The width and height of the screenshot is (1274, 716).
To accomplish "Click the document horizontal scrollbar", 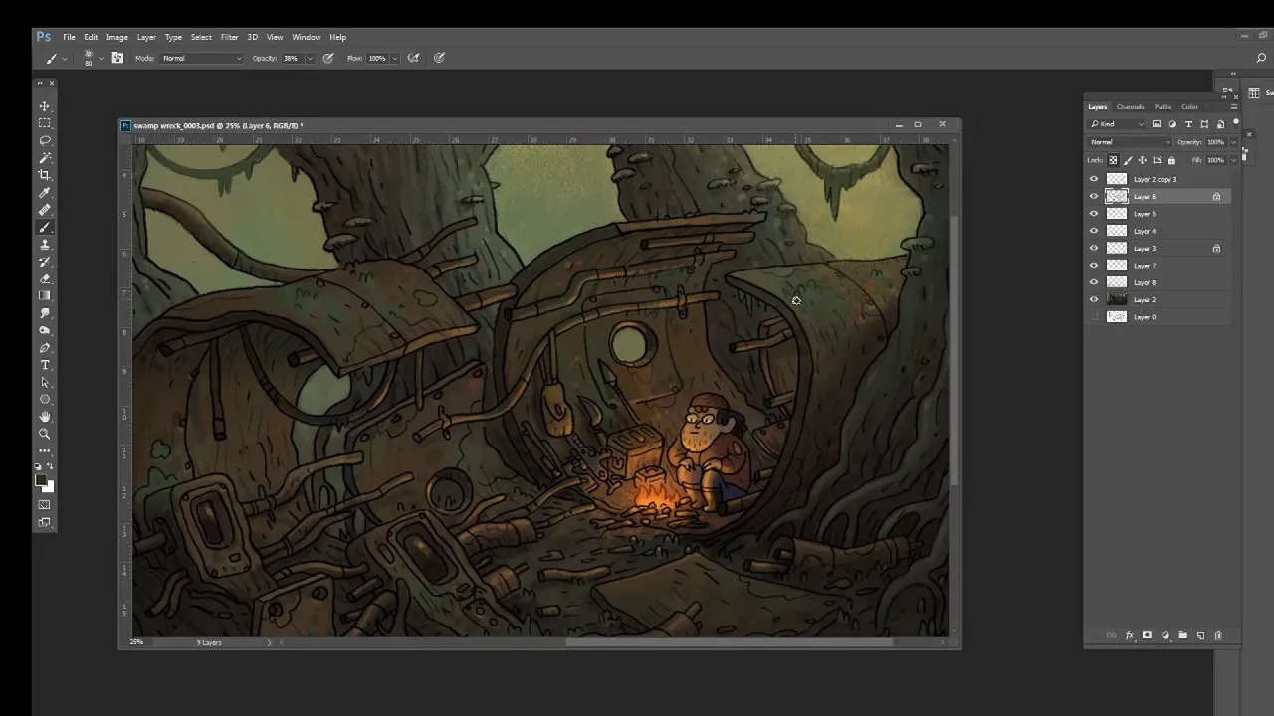I will pyautogui.click(x=730, y=642).
